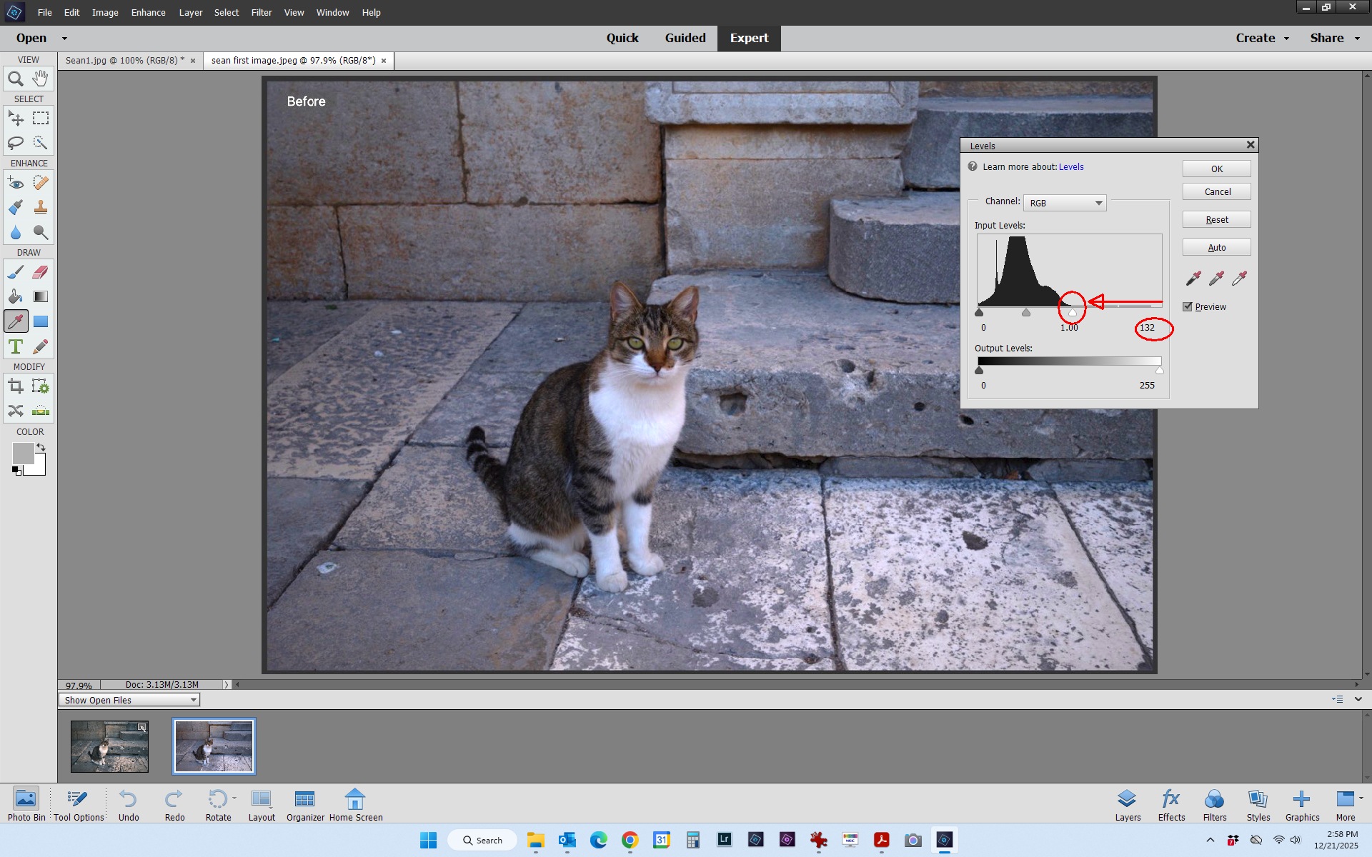
Task: Click the white point eyedropper in Levels
Action: point(1239,278)
